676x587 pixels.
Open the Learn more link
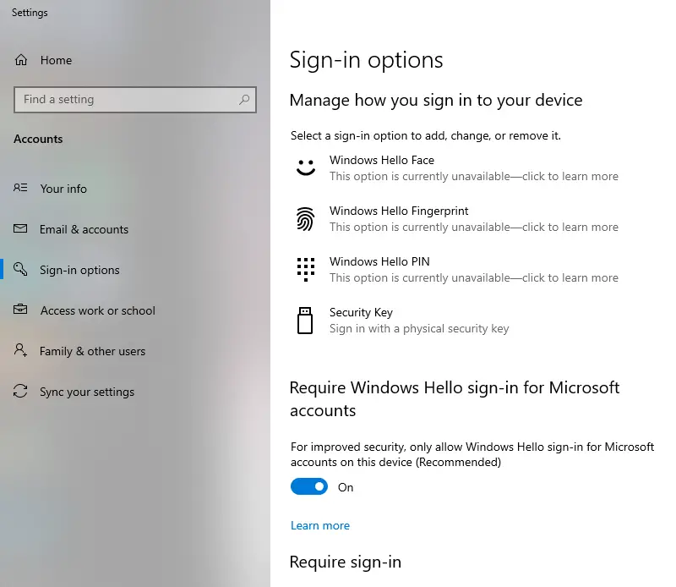pyautogui.click(x=320, y=525)
